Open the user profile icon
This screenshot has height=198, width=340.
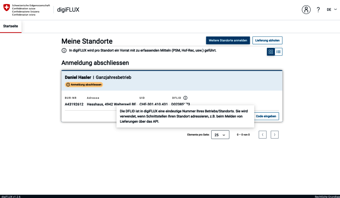(306, 10)
